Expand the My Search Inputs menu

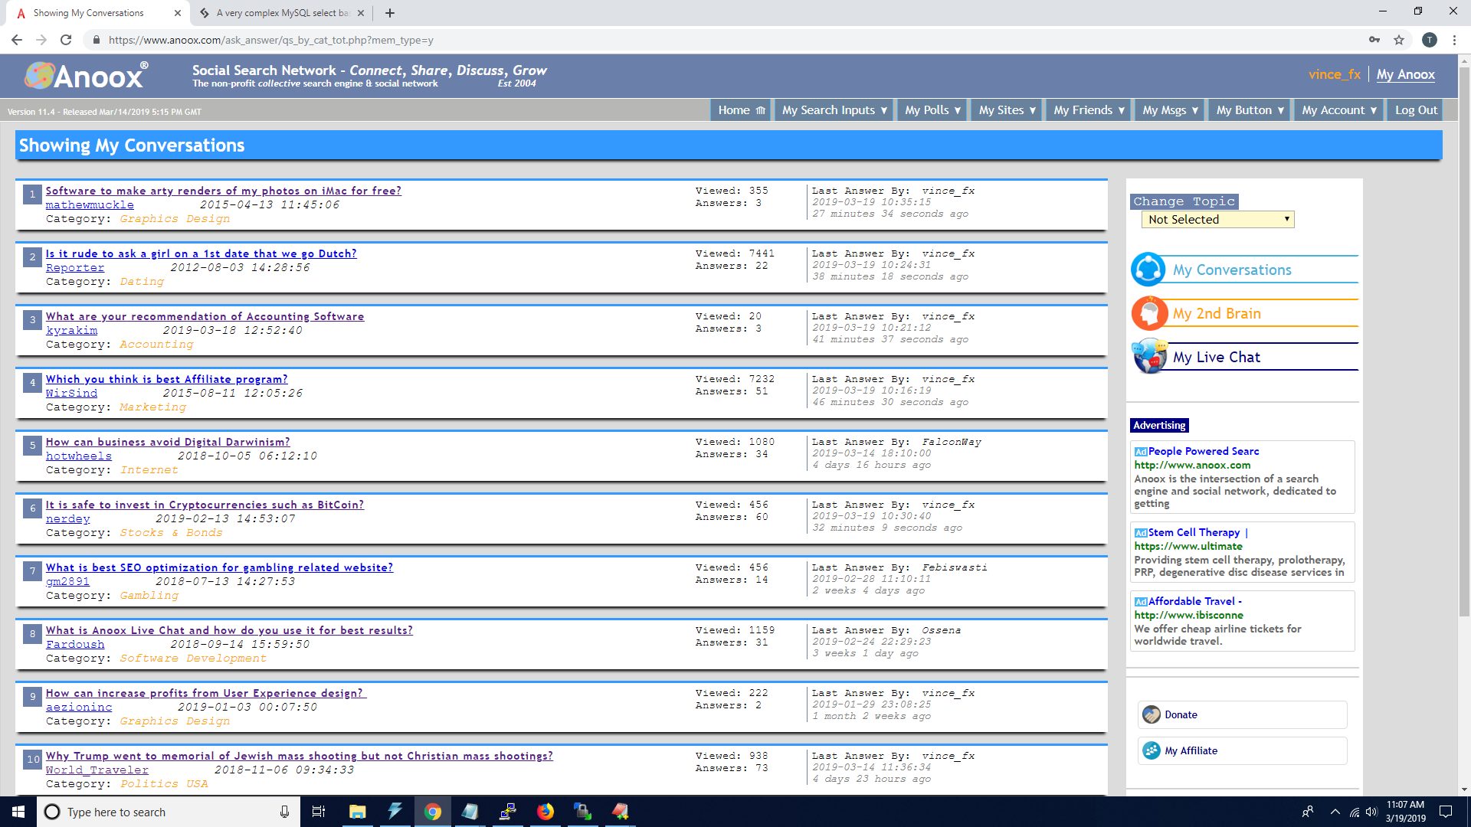[834, 110]
